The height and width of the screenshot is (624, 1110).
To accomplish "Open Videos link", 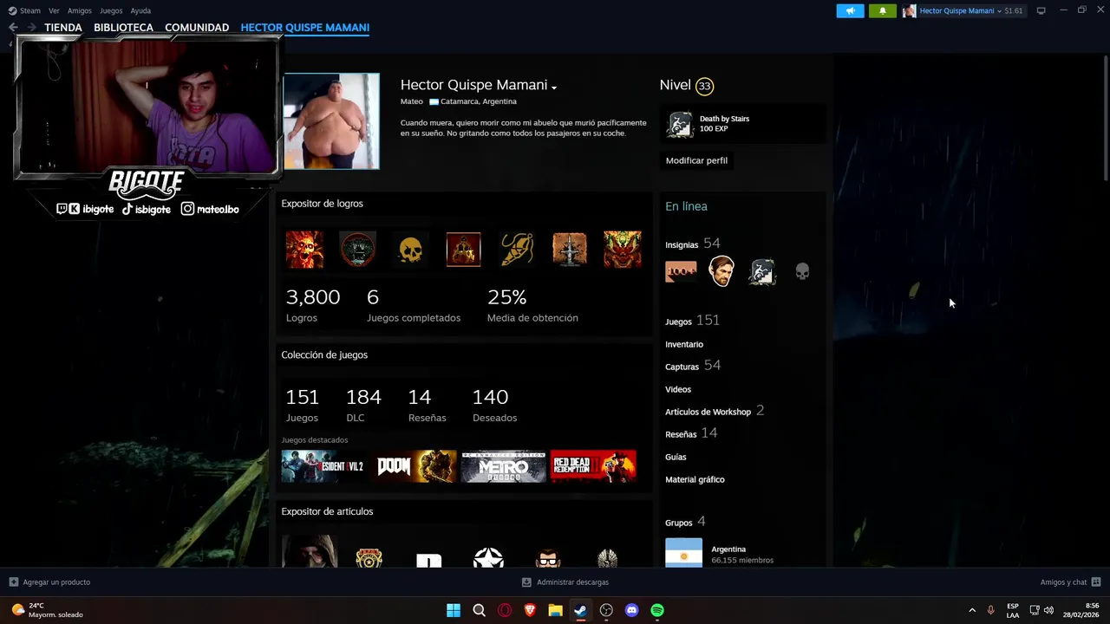I will [678, 389].
